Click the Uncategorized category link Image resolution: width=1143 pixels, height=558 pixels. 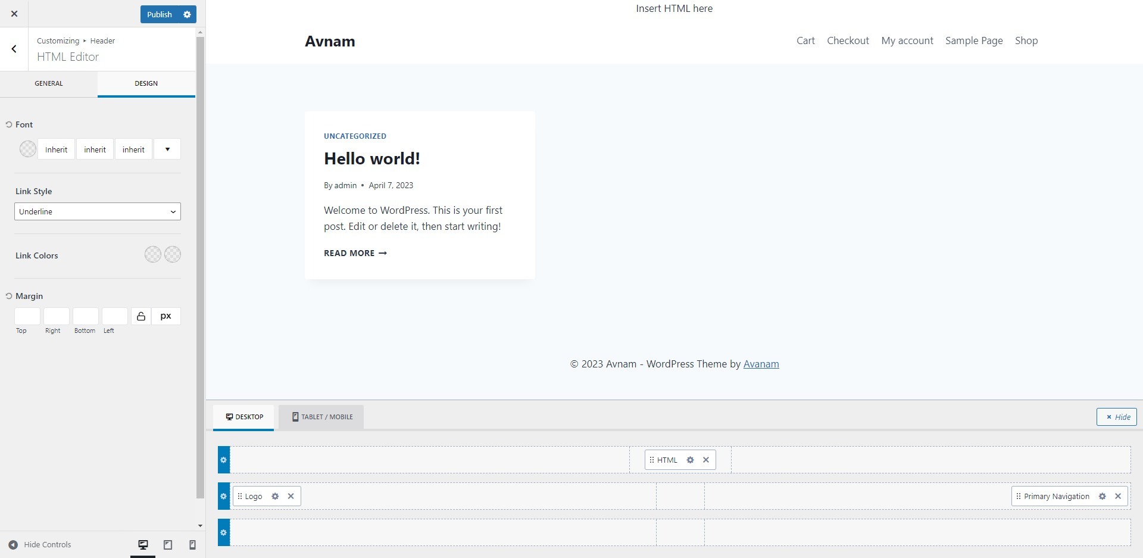click(355, 136)
